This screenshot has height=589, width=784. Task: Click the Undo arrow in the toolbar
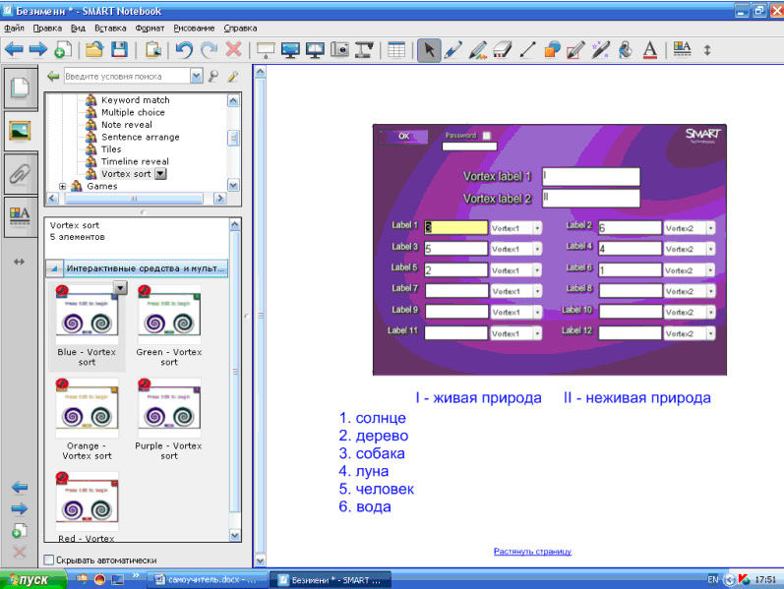pyautogui.click(x=184, y=49)
